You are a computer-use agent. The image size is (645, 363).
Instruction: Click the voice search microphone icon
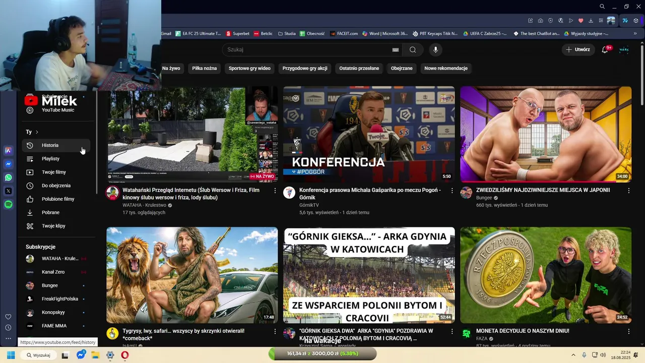point(436,49)
